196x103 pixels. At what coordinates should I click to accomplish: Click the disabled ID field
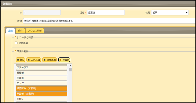coord(42,12)
